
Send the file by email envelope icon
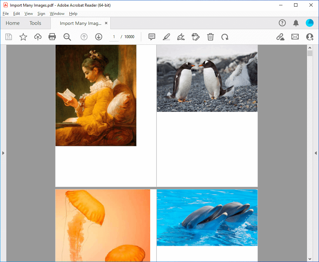pos(295,37)
